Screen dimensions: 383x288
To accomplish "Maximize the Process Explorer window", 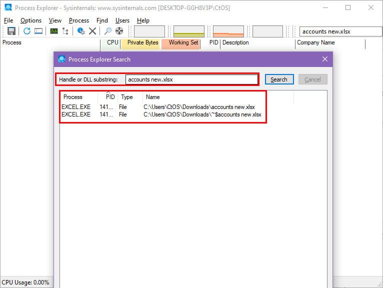I will [348, 7].
